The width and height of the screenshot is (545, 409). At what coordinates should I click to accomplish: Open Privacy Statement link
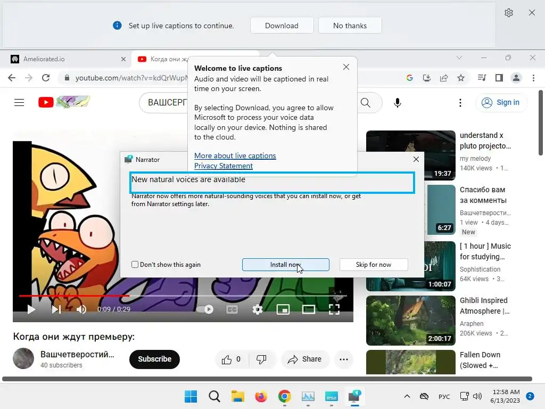[x=224, y=166]
